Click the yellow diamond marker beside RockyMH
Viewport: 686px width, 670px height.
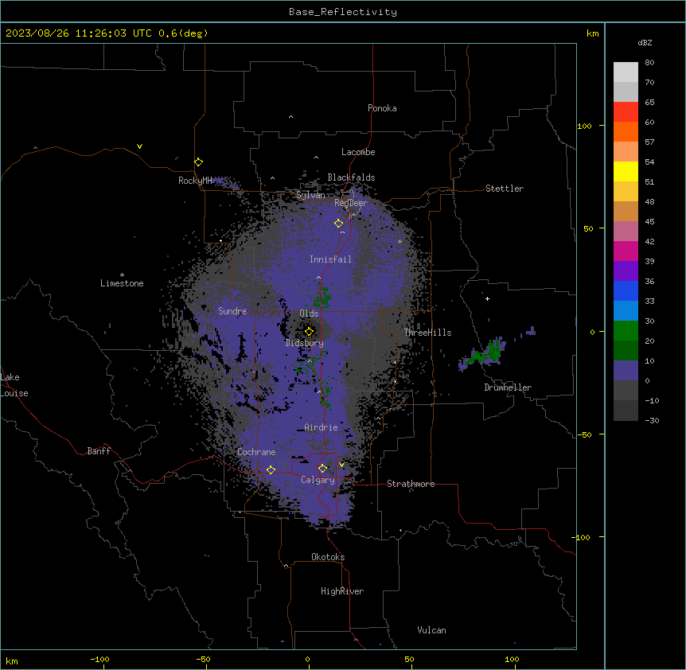(x=198, y=162)
